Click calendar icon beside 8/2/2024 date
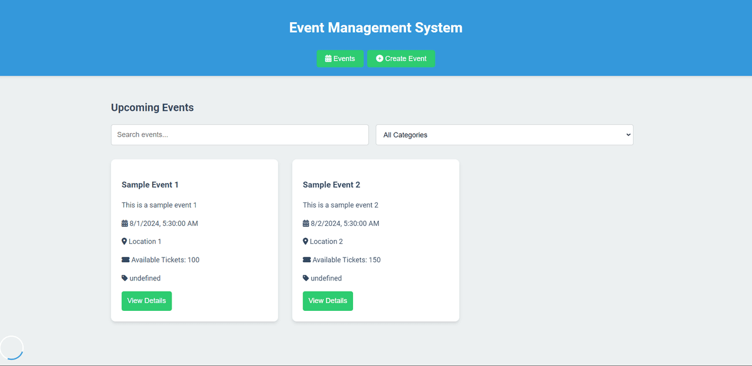752x366 pixels. tap(305, 223)
